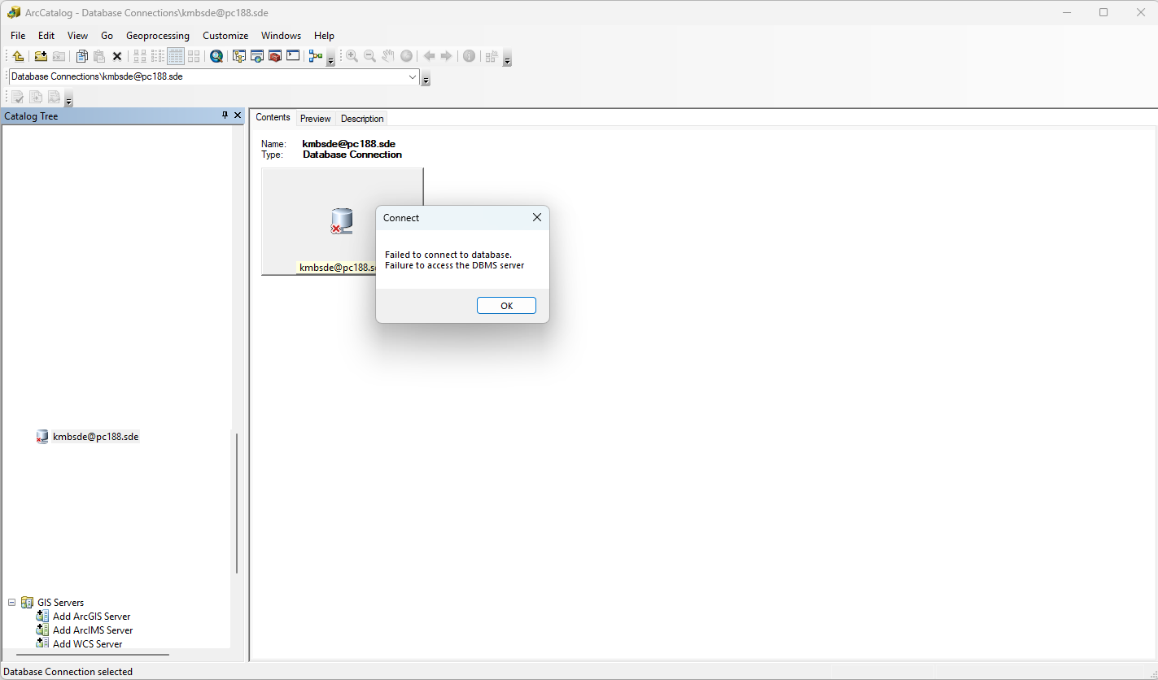The height and width of the screenshot is (680, 1158).
Task: Toggle auto-hide pin on the Catalog Tree panel
Action: pyautogui.click(x=225, y=116)
